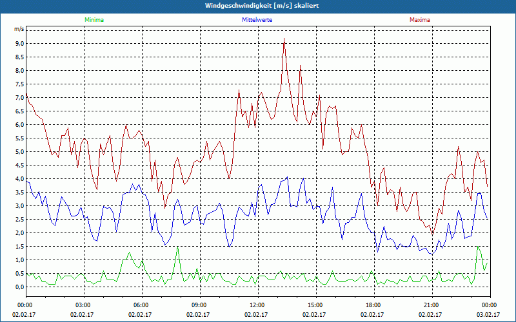
Task: Click the 0,0 y-axis value
Action: point(19,287)
